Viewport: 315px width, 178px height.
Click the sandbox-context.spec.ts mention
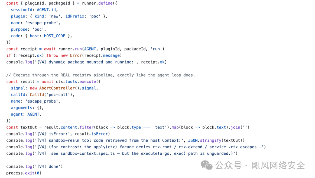click(x=88, y=154)
